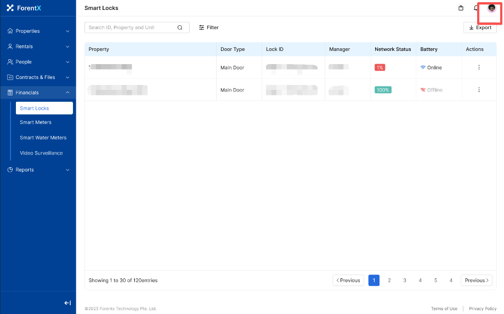Click the search magnifier icon
This screenshot has height=314, width=504.
tap(180, 27)
